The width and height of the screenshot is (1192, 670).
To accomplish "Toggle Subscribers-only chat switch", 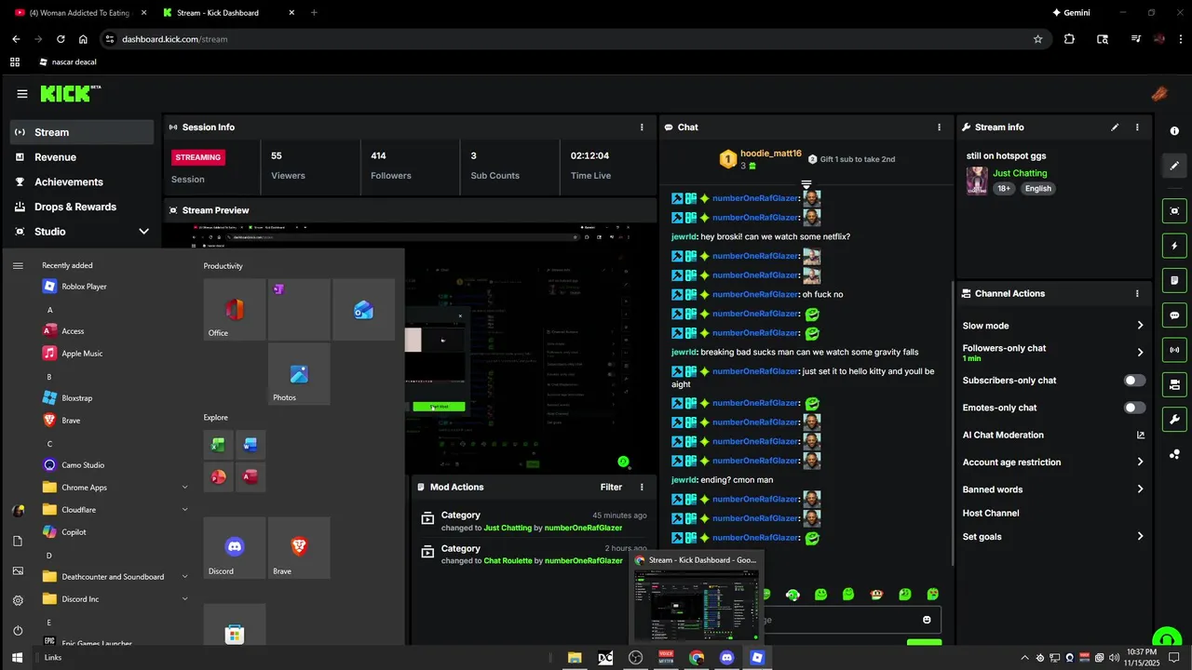I will click(1134, 381).
